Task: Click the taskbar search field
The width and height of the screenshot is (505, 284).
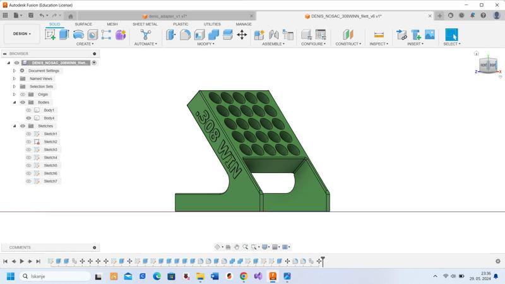Action: [x=55, y=276]
